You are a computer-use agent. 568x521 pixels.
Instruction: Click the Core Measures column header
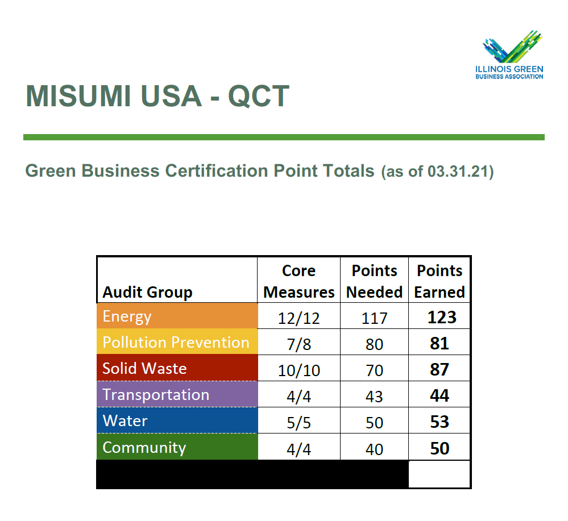(x=299, y=280)
